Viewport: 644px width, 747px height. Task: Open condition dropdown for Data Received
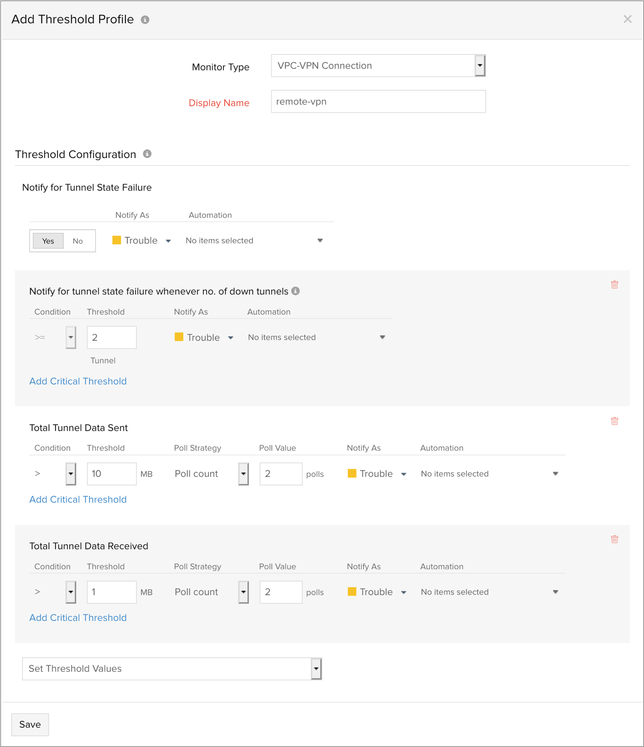[71, 592]
